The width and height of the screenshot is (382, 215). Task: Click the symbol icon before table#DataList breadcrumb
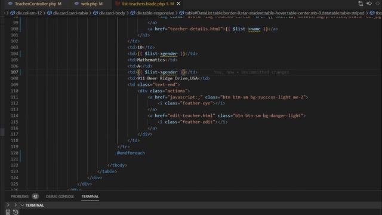click(x=181, y=13)
